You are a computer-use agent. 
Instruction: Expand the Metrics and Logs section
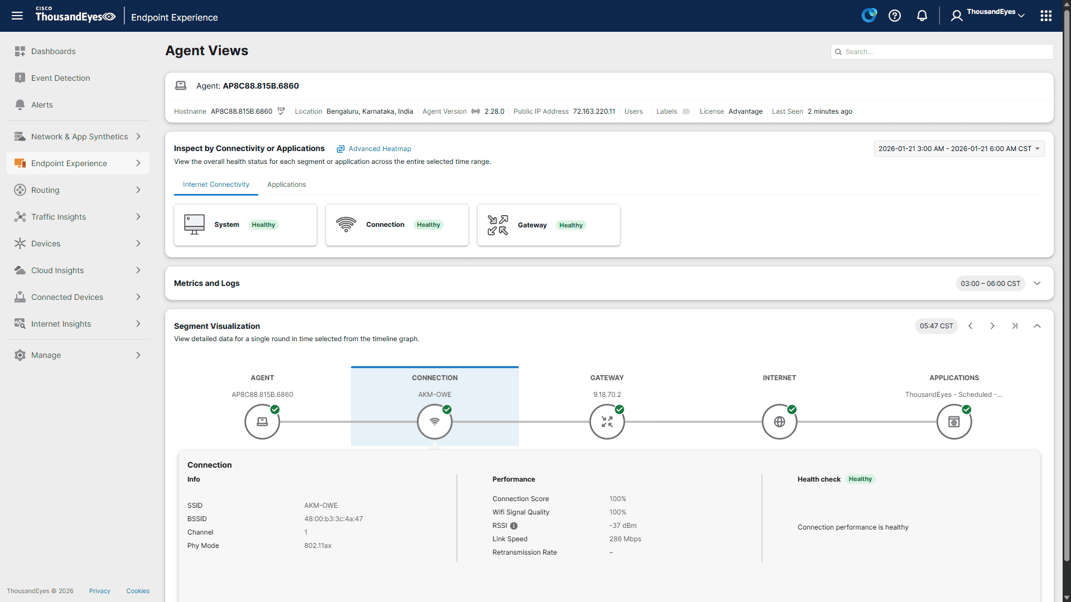[x=1038, y=283]
